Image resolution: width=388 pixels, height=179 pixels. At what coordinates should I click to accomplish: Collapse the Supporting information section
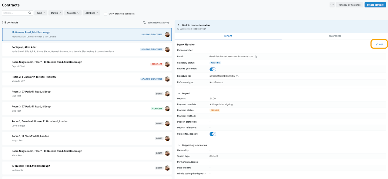coord(179,145)
